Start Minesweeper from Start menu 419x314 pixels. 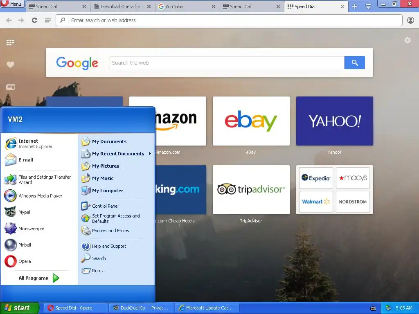coord(39,229)
